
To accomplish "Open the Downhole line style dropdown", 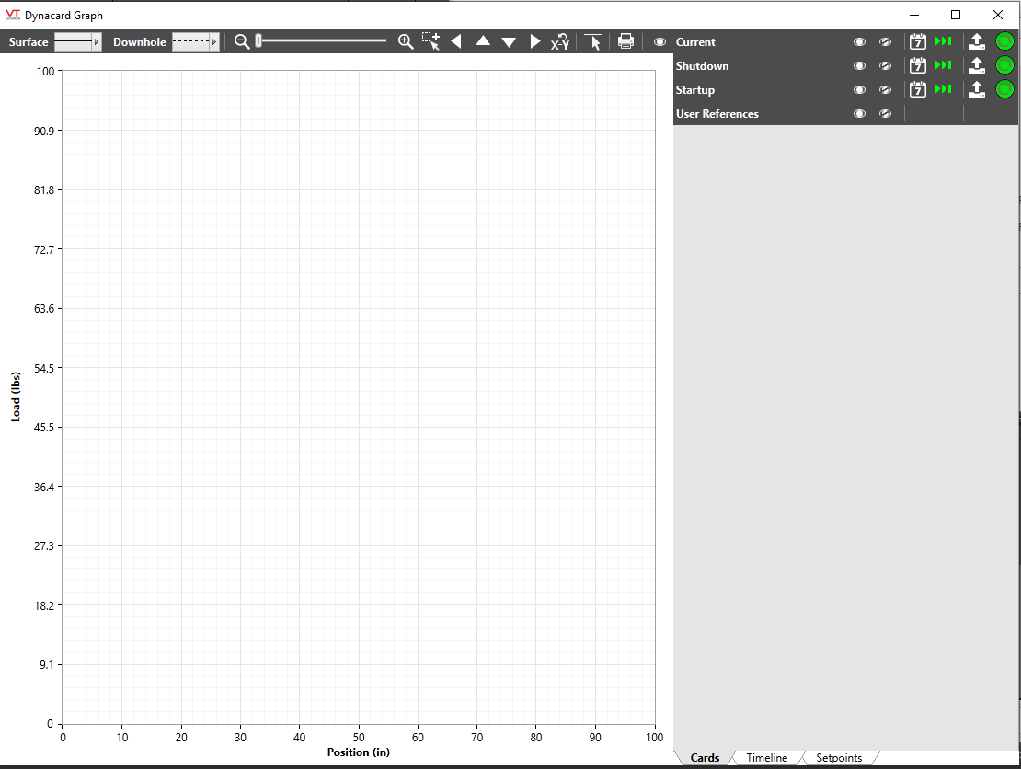I will coord(196,42).
